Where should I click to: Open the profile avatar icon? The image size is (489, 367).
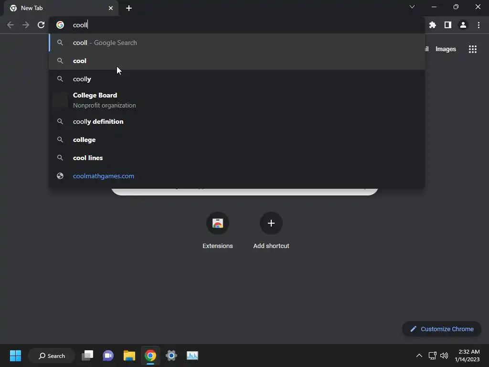click(x=463, y=25)
